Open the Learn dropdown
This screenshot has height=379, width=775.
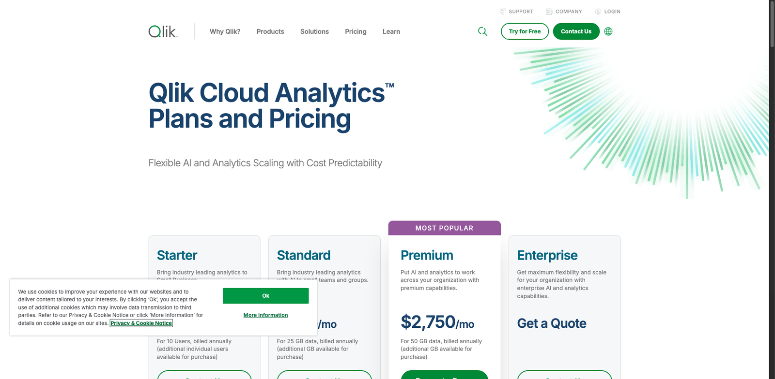(x=391, y=31)
